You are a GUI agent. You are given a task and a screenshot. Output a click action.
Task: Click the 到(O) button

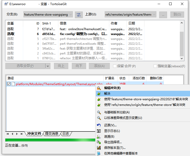177,15
